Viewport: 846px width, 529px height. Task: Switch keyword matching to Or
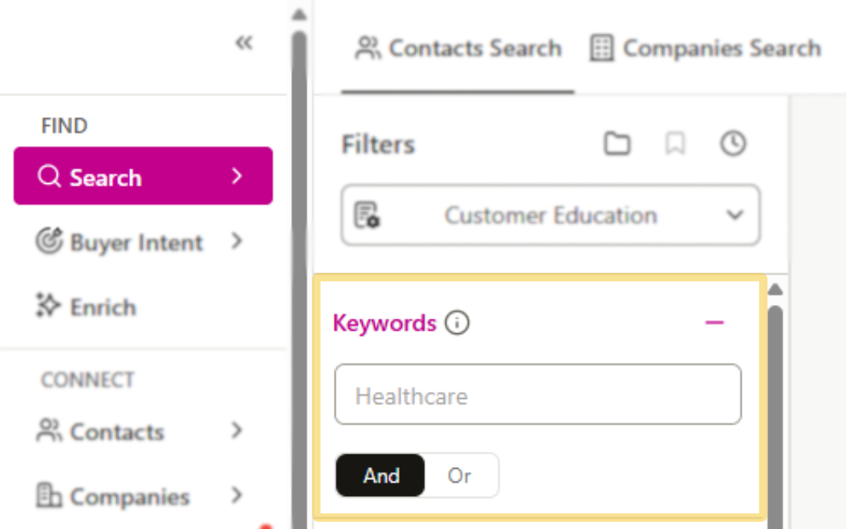(460, 475)
